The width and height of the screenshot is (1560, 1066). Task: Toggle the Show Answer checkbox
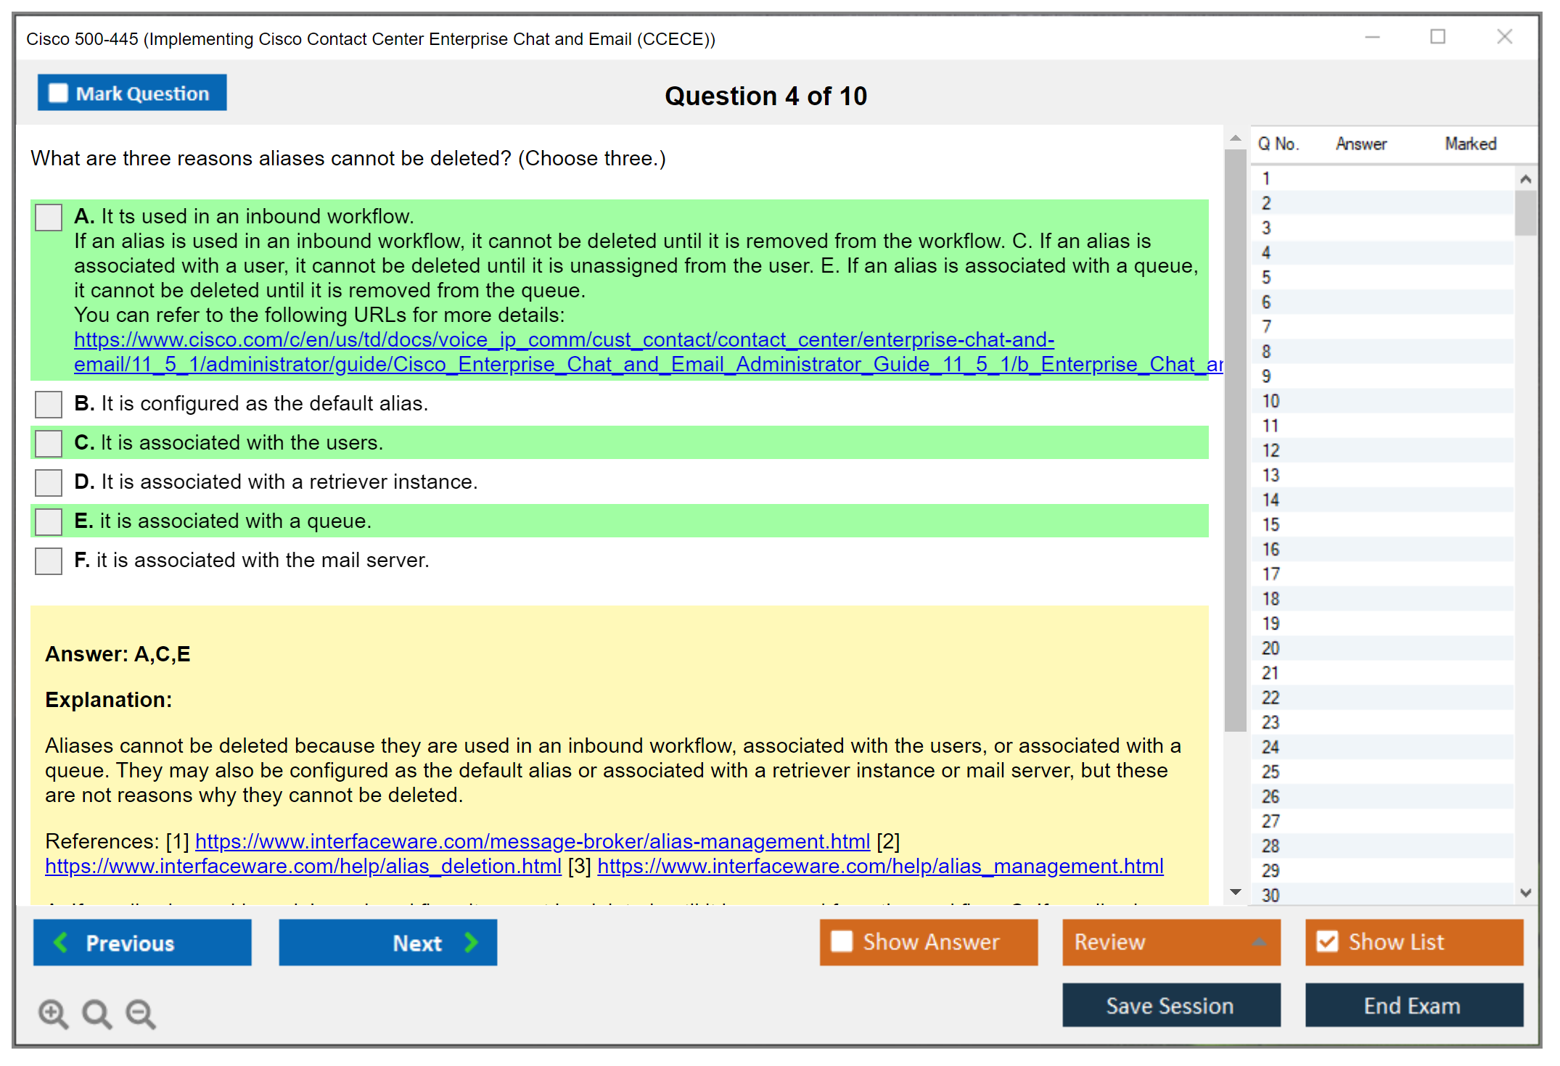coord(842,941)
